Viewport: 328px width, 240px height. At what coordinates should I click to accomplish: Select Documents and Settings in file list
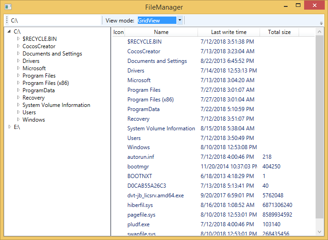point(213,61)
